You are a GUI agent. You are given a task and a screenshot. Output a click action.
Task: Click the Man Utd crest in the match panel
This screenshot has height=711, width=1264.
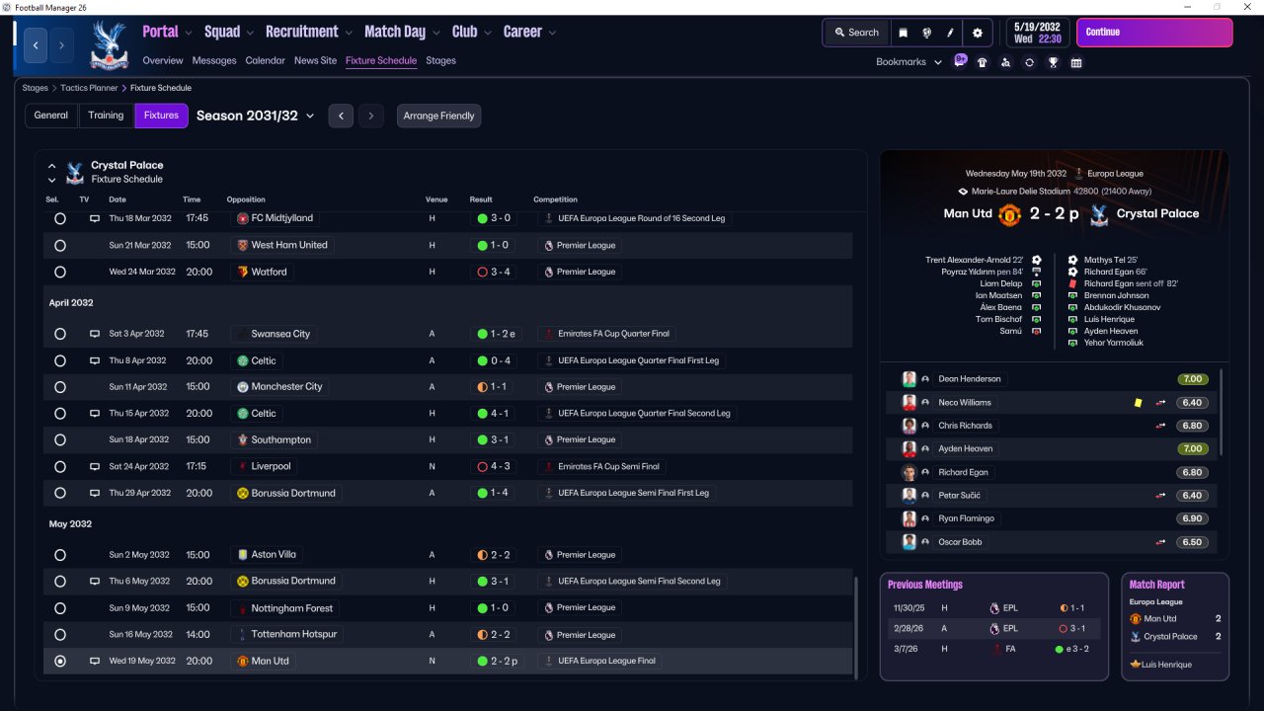(x=1008, y=214)
